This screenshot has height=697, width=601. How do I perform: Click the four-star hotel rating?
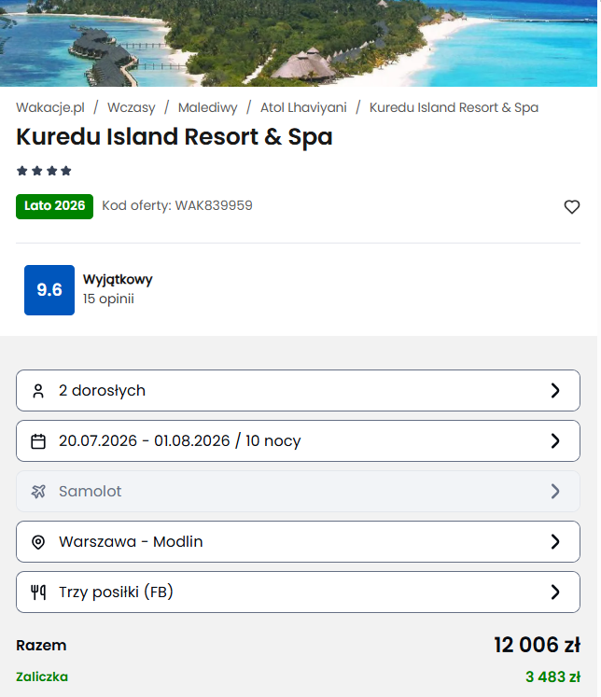[x=44, y=171]
